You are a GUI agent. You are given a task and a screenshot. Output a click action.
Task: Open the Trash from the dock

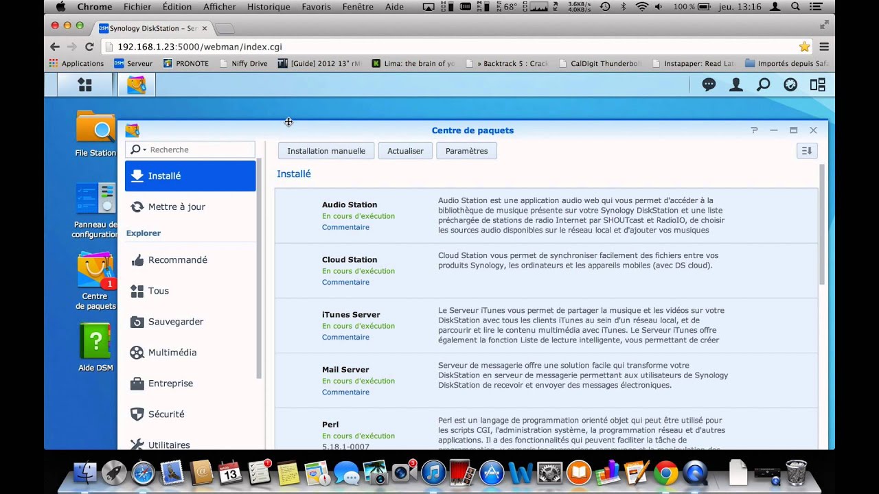click(x=796, y=473)
